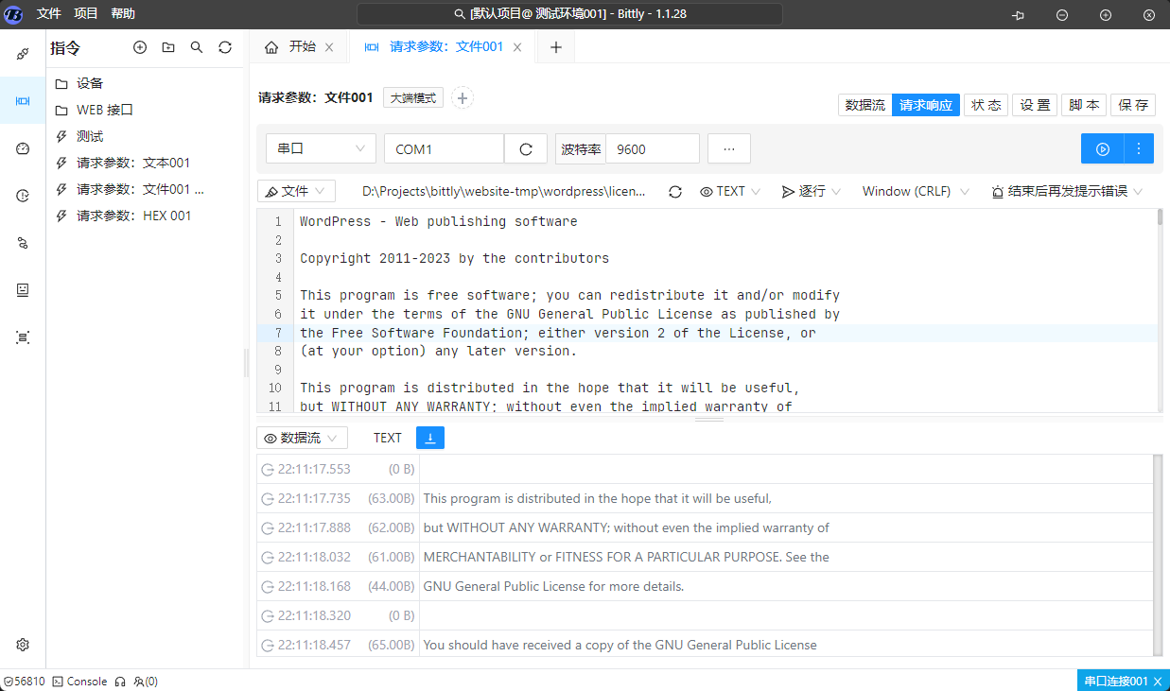Expand the Window (CRLF) line ending dropdown
The image size is (1170, 691).
click(915, 192)
